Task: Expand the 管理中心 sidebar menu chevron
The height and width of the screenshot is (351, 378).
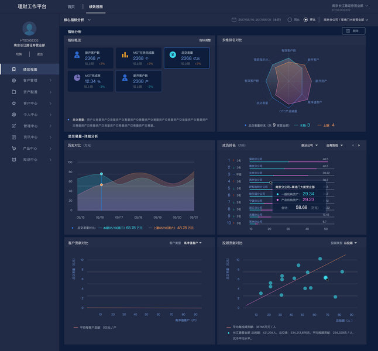Action: (50, 126)
